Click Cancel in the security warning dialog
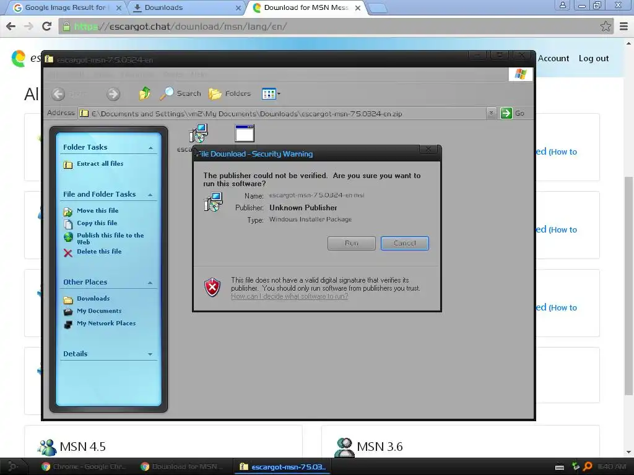This screenshot has height=475, width=634. 405,243
